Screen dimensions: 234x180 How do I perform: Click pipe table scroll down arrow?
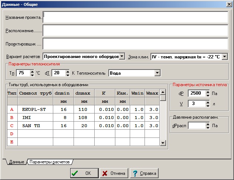click(163, 143)
